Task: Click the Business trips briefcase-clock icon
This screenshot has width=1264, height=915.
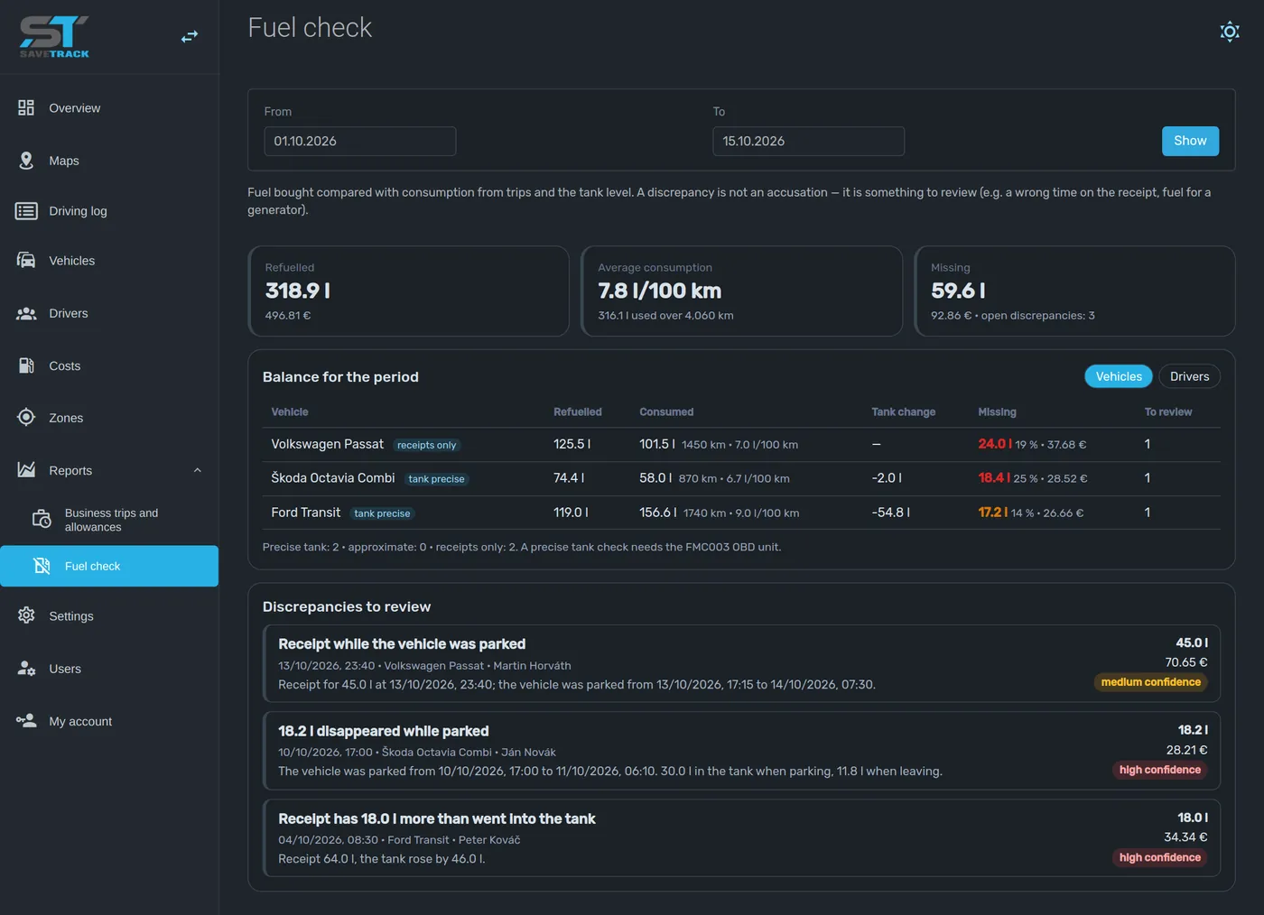Action: [x=42, y=520]
